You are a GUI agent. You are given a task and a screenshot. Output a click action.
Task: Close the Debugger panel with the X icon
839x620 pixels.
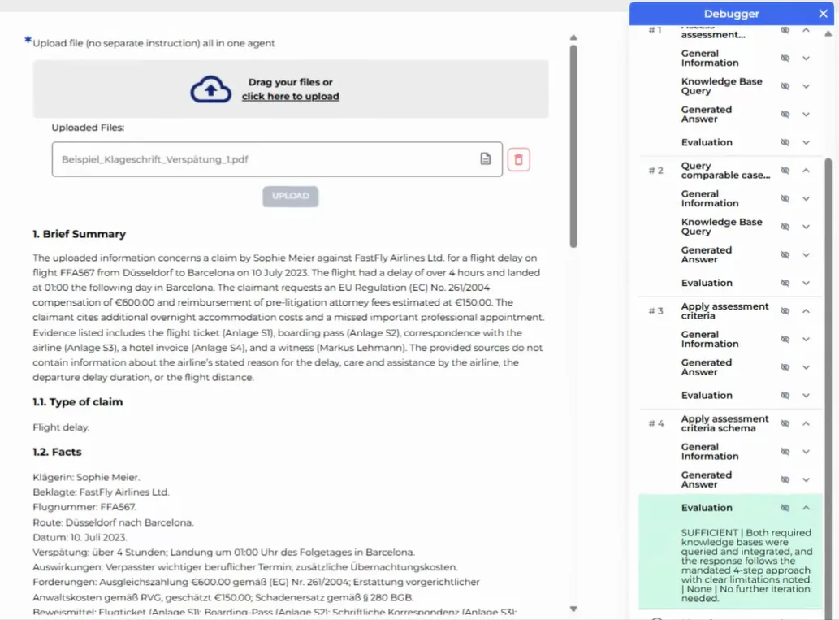823,13
